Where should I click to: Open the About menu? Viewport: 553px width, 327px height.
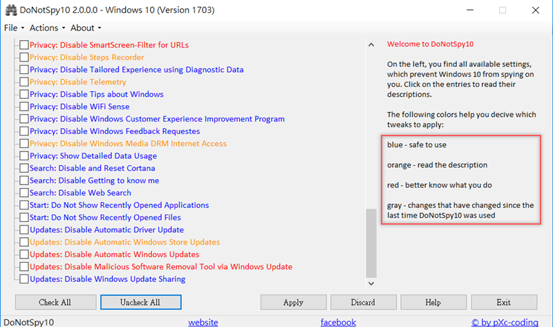85,28
